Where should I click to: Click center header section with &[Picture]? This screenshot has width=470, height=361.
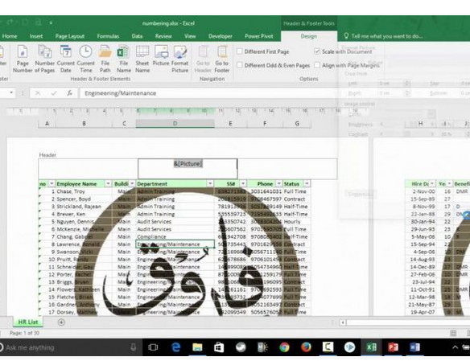pyautogui.click(x=188, y=169)
